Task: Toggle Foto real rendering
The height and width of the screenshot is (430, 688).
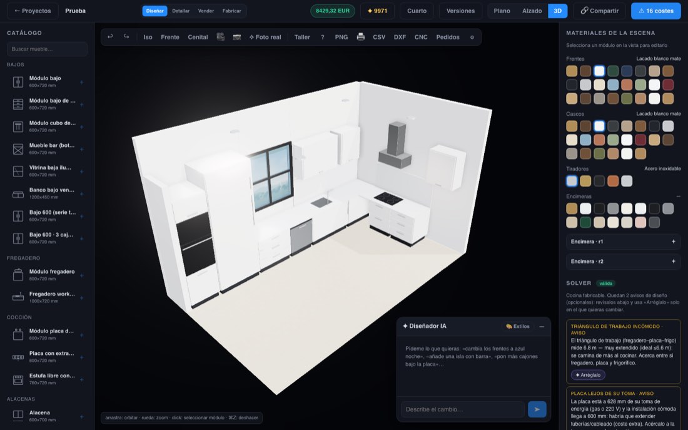Action: [265, 38]
